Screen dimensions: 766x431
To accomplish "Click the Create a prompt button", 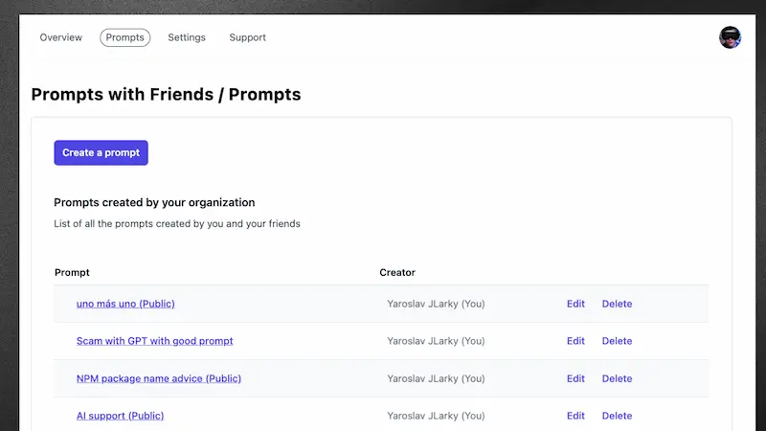I will tap(101, 152).
